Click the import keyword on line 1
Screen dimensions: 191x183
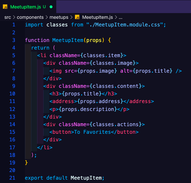[34, 25]
